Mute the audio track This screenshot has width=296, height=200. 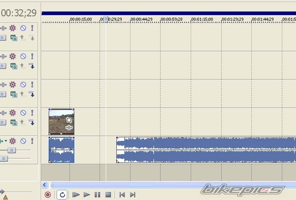[x=23, y=141]
